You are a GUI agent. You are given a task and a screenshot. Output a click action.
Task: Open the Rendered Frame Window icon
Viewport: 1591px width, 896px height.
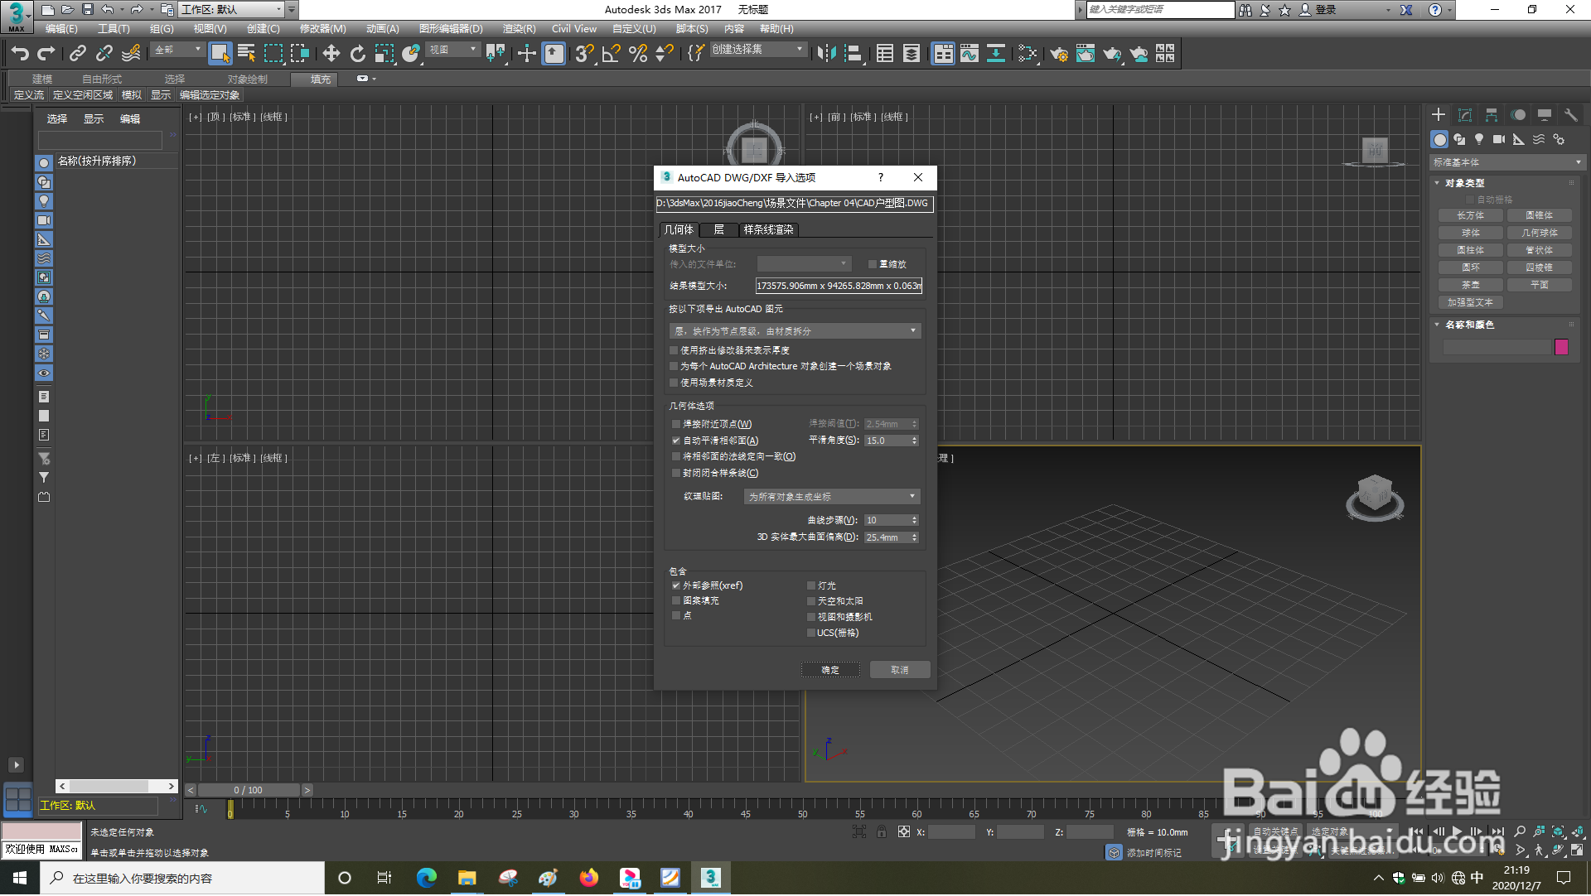[x=1085, y=54]
